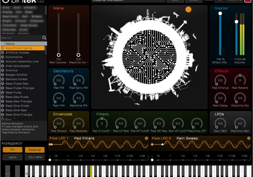Click the Pad LP Cutoff knob
The height and width of the screenshot is (177, 253).
pos(102,124)
